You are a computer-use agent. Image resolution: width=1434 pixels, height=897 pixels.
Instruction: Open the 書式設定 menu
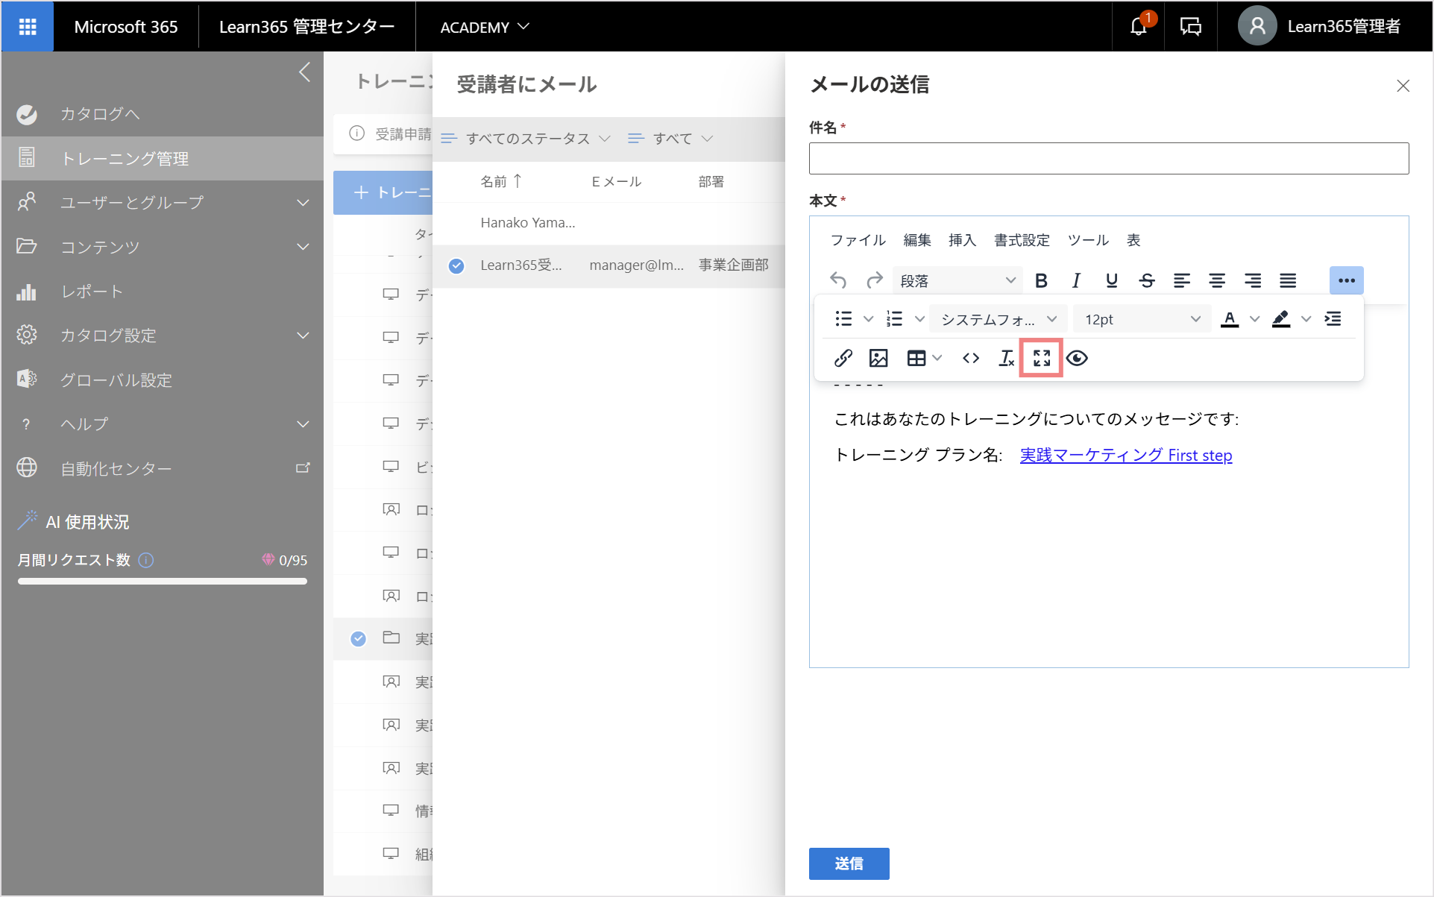pyautogui.click(x=1022, y=240)
